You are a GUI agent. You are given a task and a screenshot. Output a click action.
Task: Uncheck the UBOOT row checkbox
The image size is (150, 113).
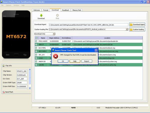(x=36, y=44)
